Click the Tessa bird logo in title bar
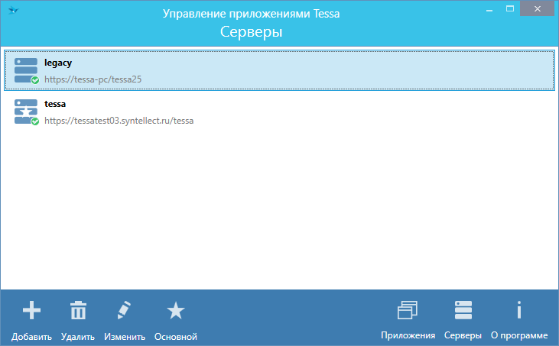 13,9
